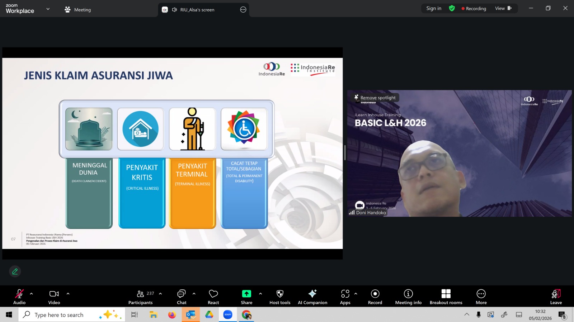Expand the video options arrow
This screenshot has height=322, width=574.
pos(68,294)
